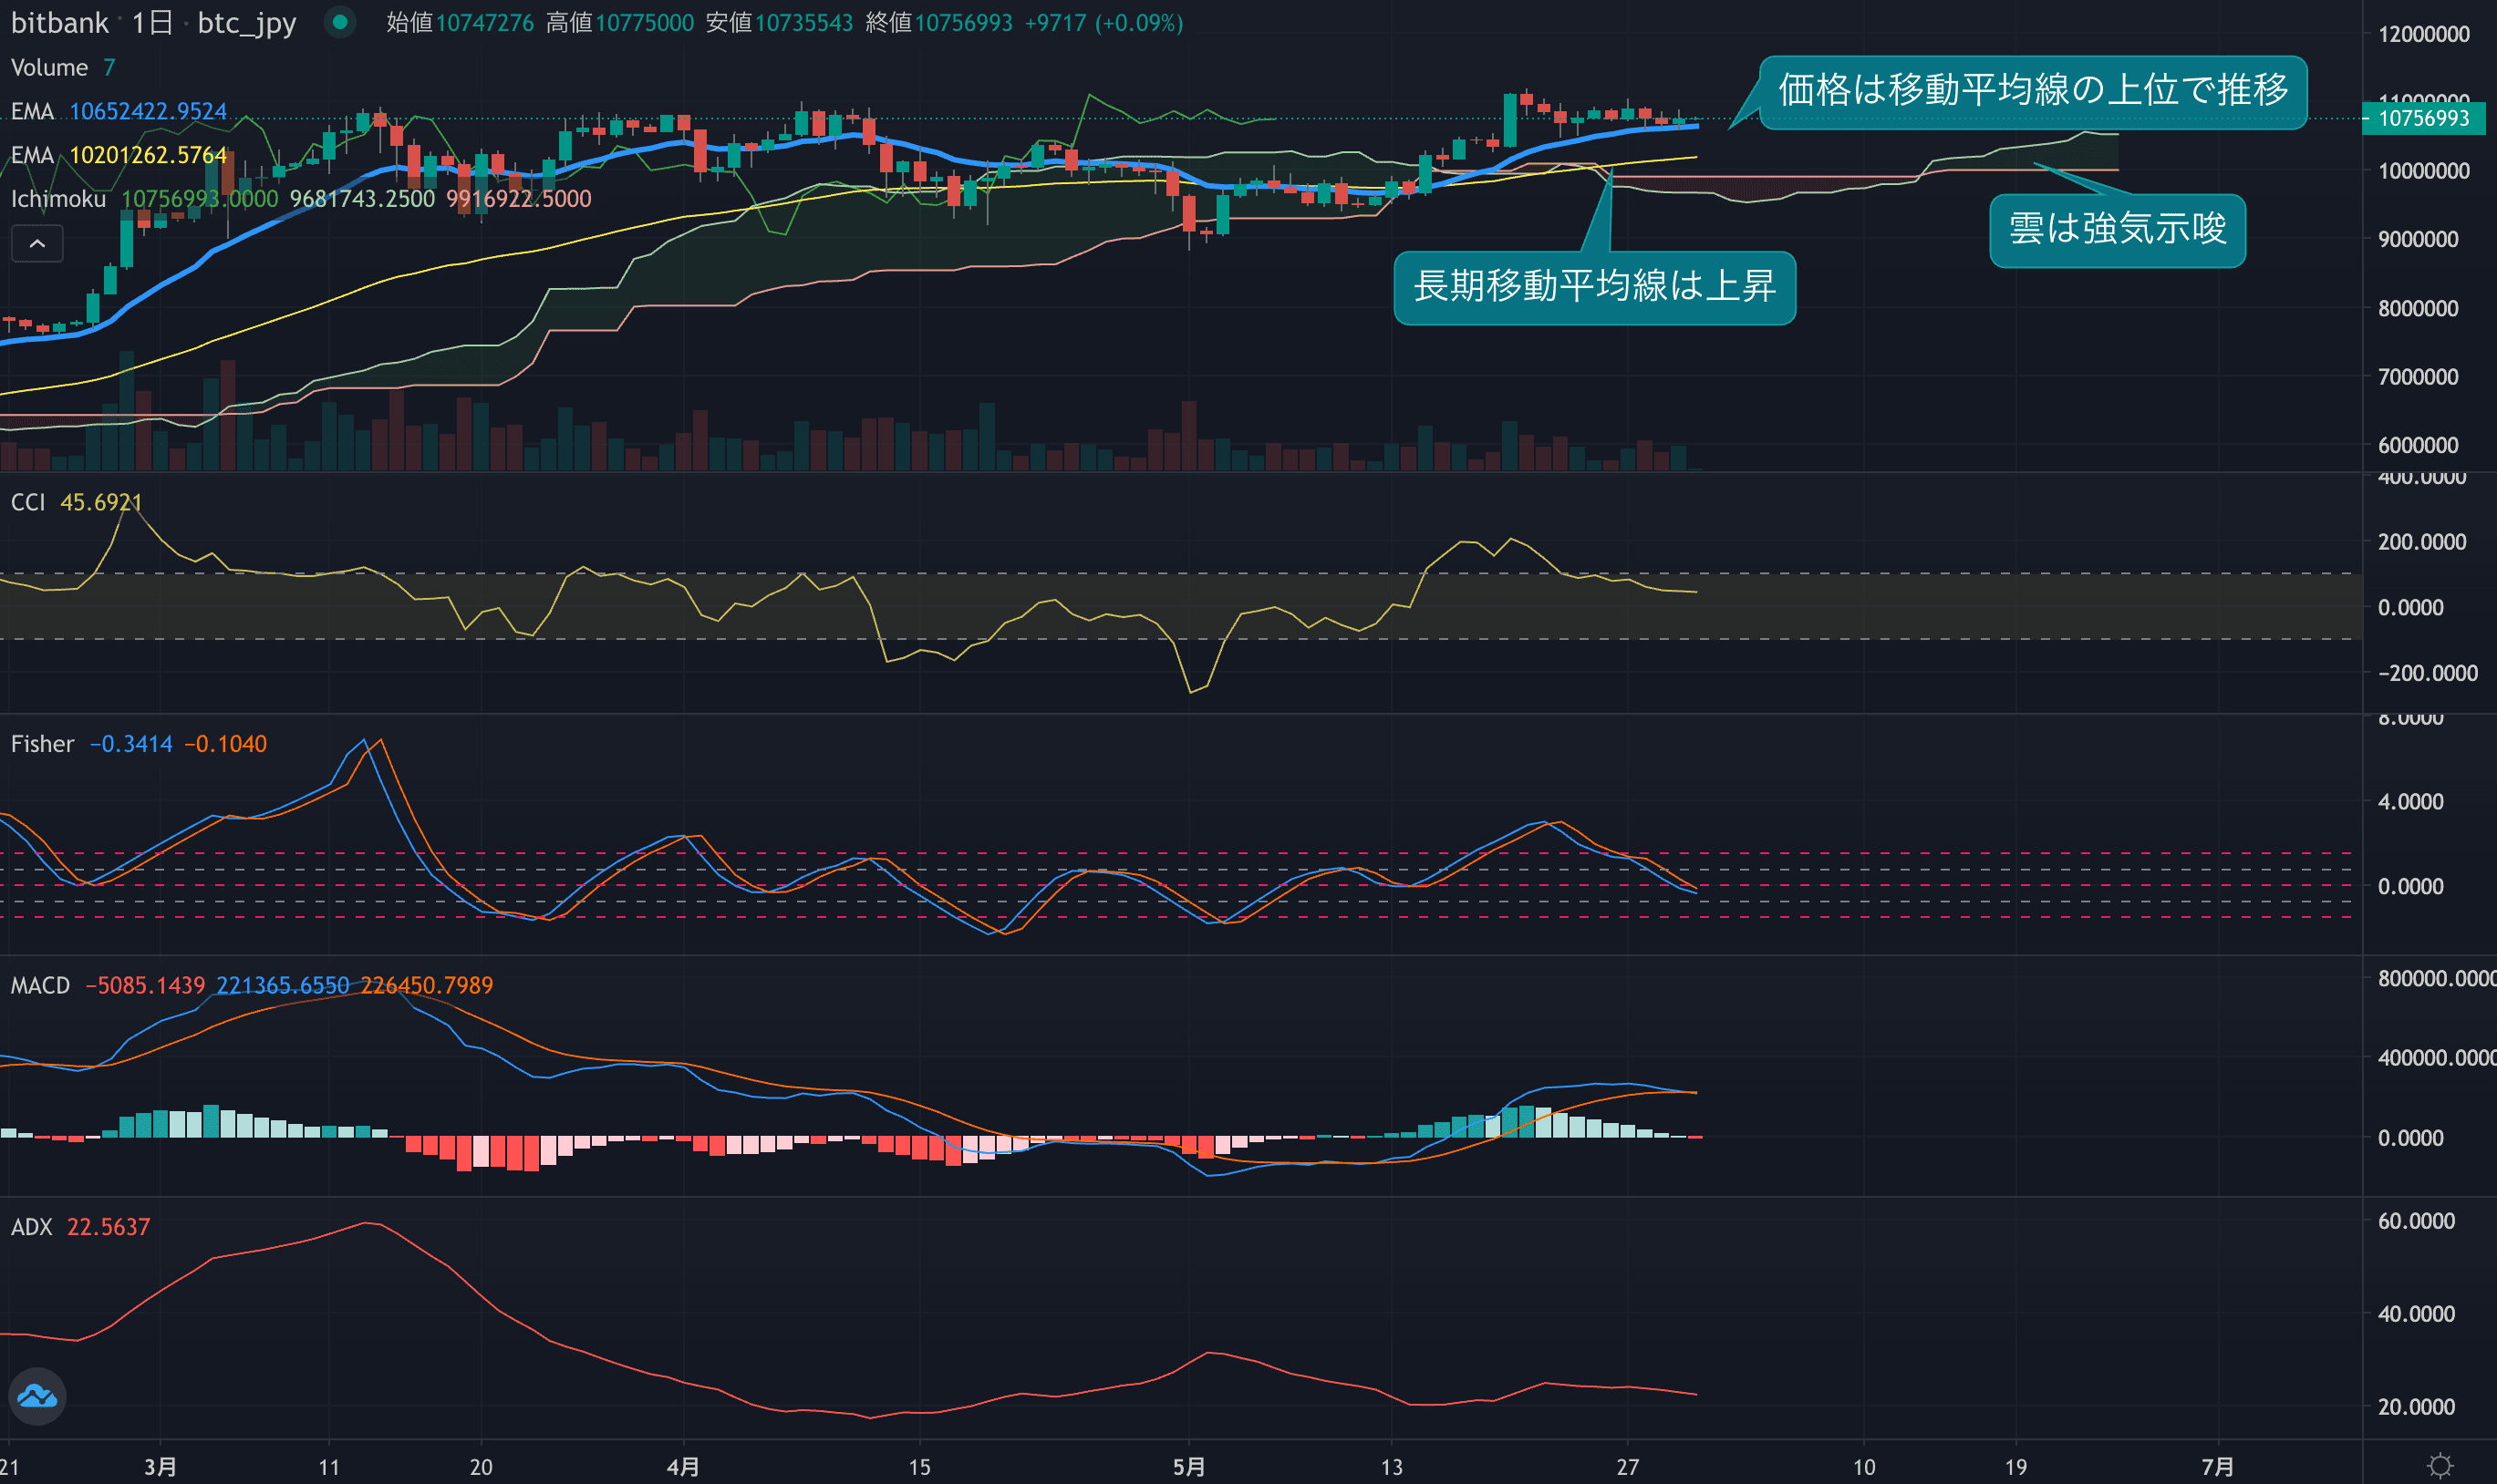Collapse the indicator legend with chevron button
The image size is (2497, 1484).
[37, 243]
